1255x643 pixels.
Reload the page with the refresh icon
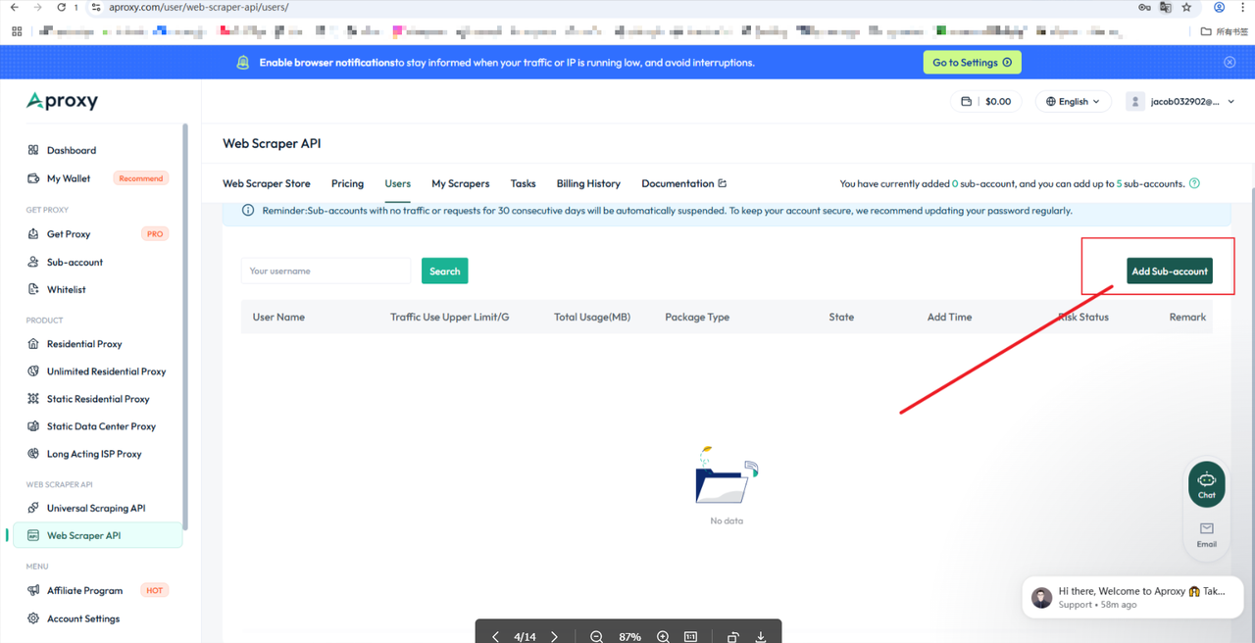[x=61, y=7]
